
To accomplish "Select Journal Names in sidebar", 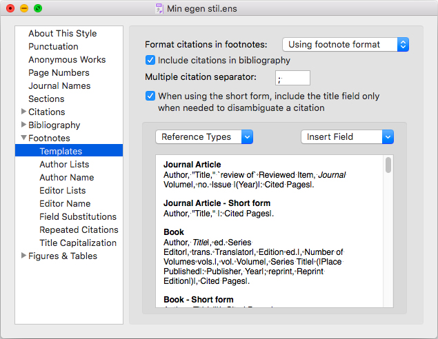I will tap(59, 85).
